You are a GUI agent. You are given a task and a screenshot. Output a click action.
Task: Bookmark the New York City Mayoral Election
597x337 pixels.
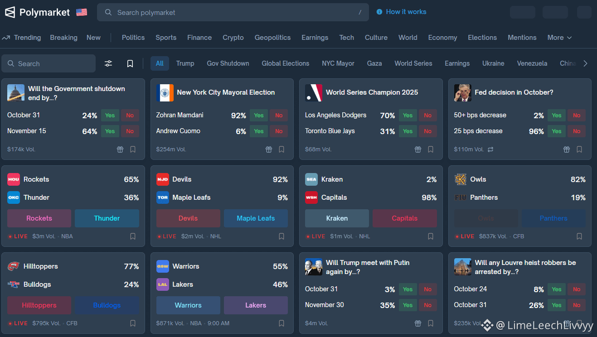click(282, 149)
